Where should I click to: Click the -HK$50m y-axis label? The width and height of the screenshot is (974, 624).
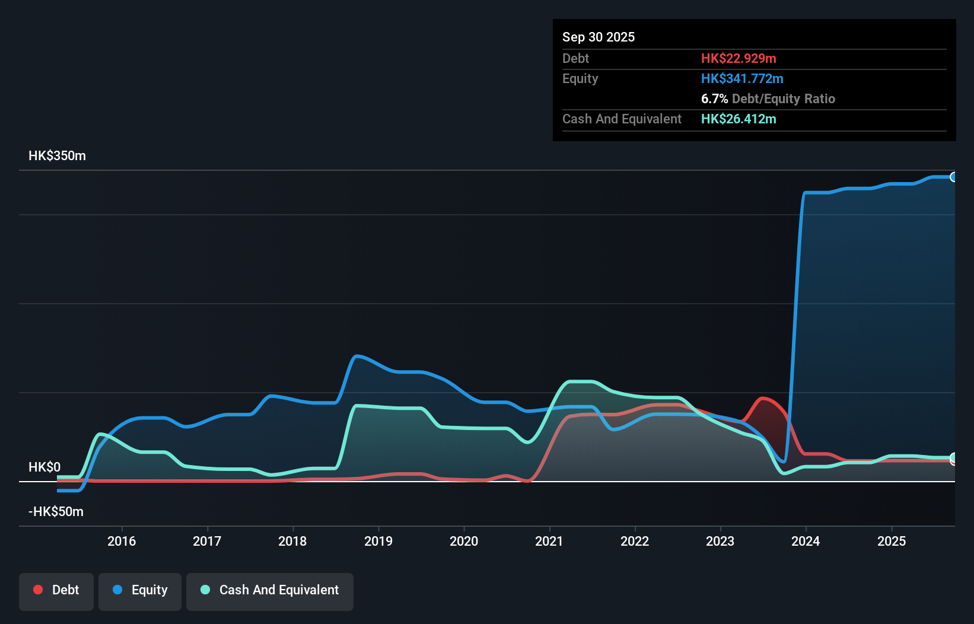56,512
